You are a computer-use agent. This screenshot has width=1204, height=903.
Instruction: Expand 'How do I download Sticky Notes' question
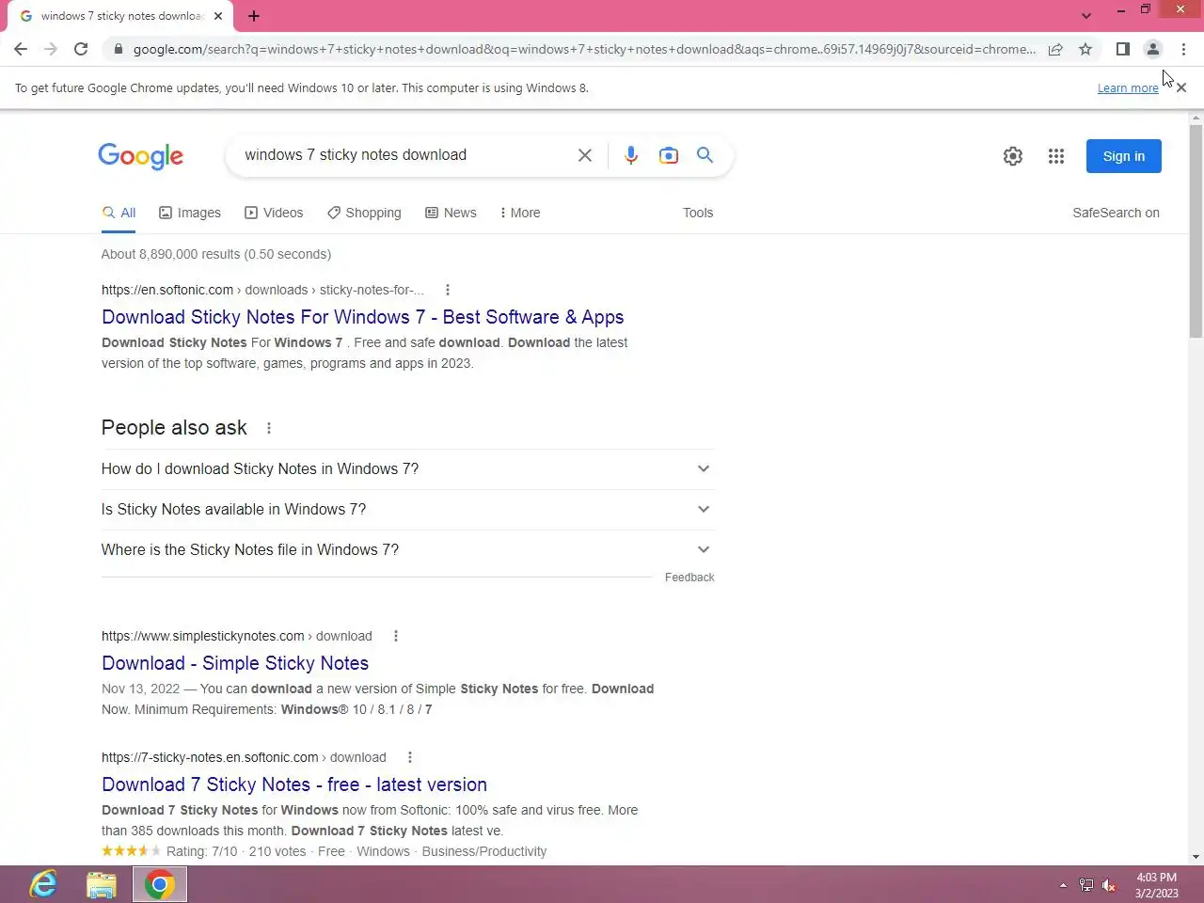[x=407, y=468]
